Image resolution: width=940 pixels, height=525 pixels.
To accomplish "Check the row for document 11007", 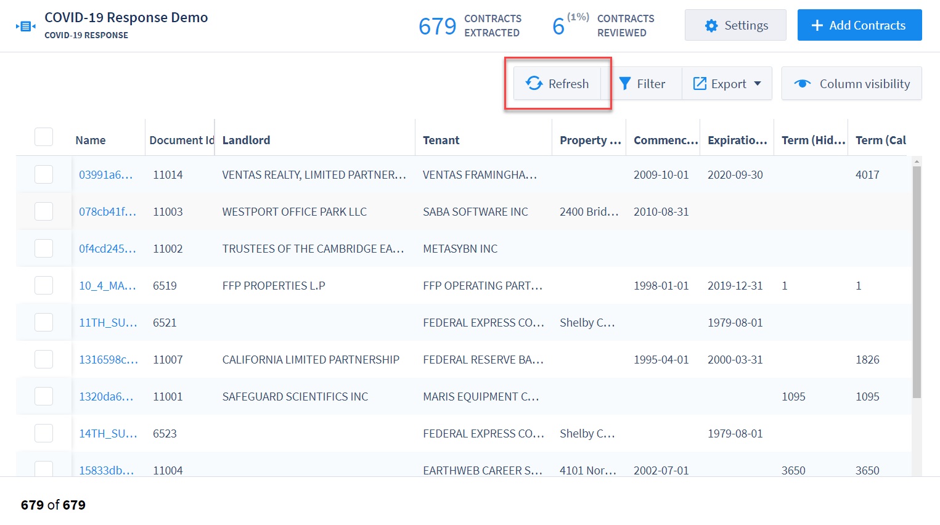I will pyautogui.click(x=44, y=359).
